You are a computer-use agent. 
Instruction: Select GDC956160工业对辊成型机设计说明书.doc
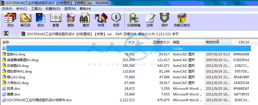pyautogui.click(x=40, y=100)
